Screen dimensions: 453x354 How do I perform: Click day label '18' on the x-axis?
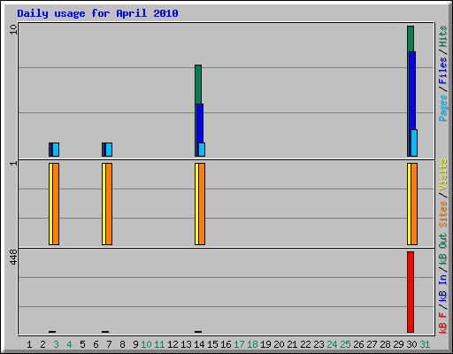(252, 344)
